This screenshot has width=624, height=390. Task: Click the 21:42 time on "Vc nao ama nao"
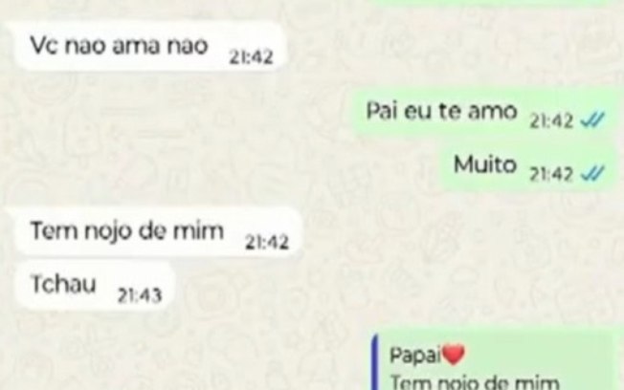pyautogui.click(x=251, y=56)
